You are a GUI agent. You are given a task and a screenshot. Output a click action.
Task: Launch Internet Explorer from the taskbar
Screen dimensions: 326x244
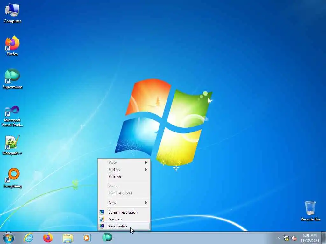(x=28, y=238)
